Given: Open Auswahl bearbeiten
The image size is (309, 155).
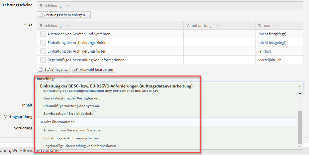Looking at the screenshot, I should 93,69.
